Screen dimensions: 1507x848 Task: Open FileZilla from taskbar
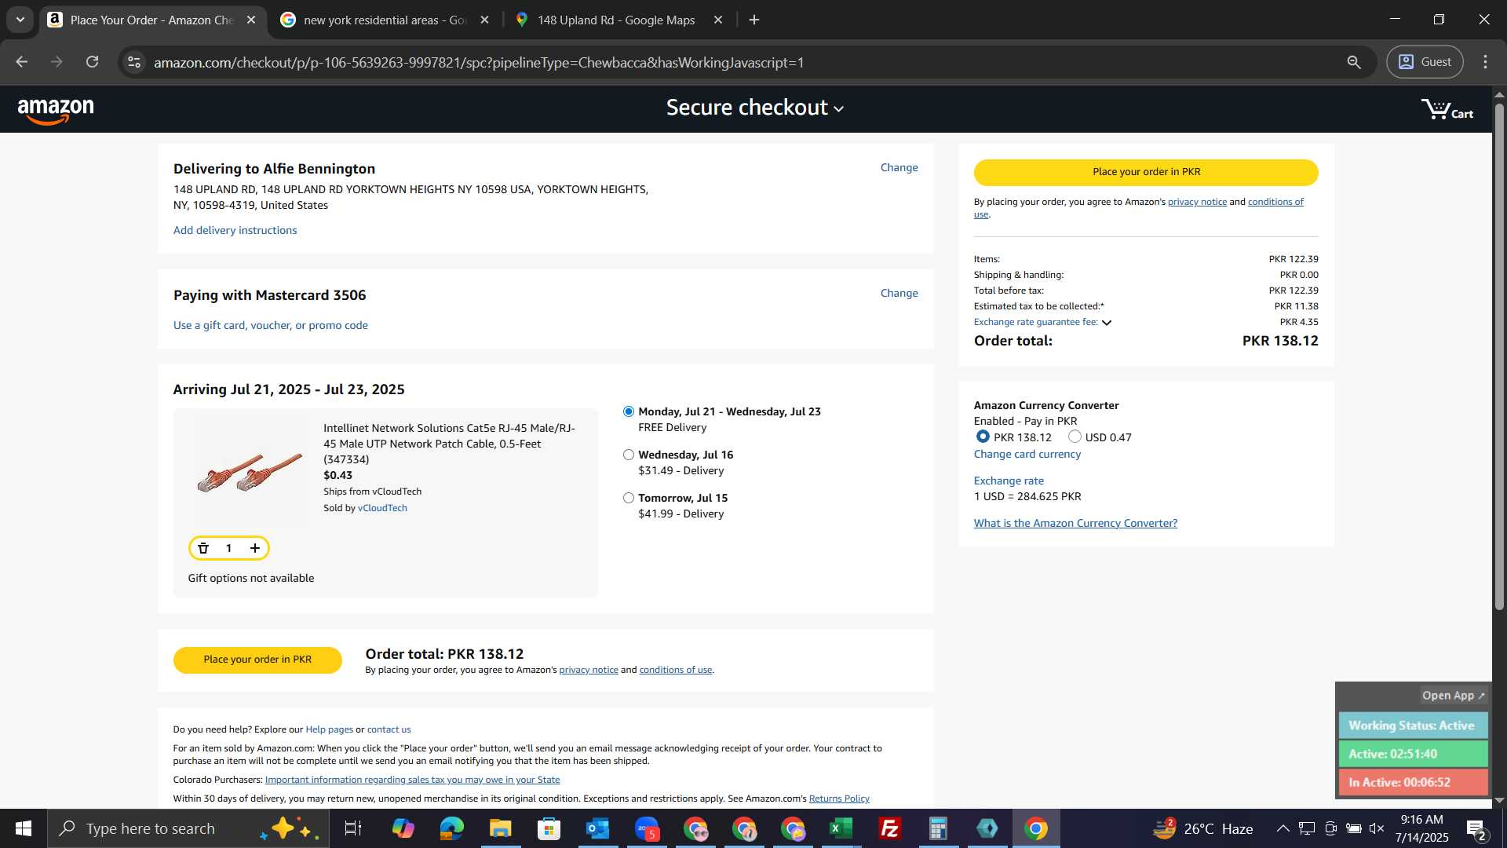coord(890,828)
